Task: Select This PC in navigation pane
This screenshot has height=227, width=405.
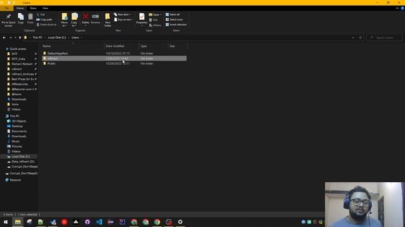Action: (15, 116)
